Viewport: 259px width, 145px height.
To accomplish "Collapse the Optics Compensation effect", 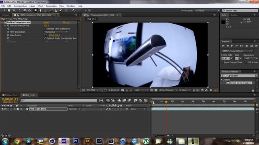I will click(x=2, y=22).
